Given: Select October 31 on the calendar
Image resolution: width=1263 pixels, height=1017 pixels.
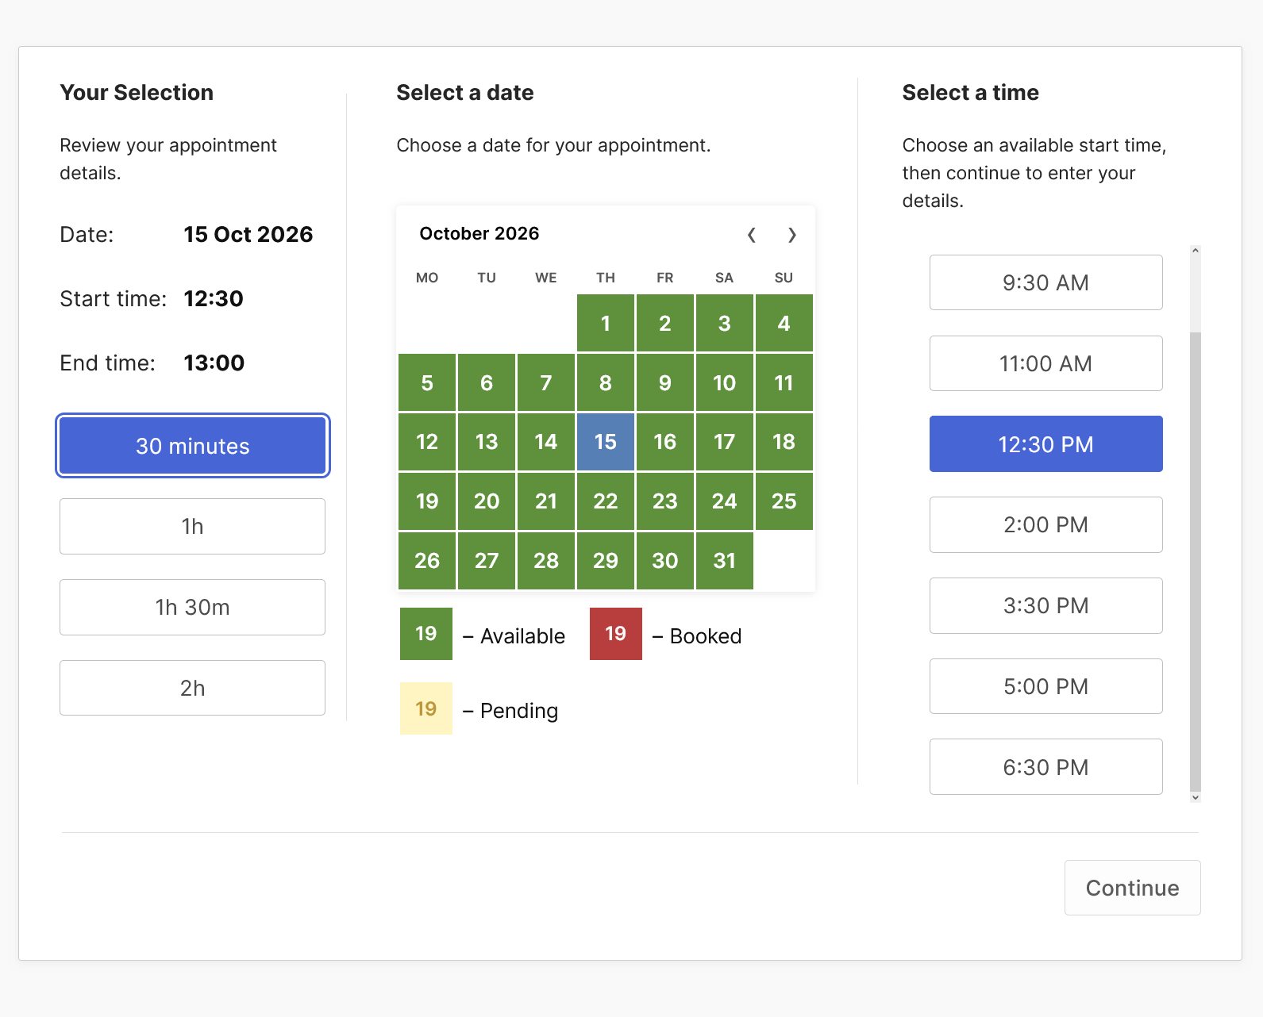Looking at the screenshot, I should [x=725, y=561].
